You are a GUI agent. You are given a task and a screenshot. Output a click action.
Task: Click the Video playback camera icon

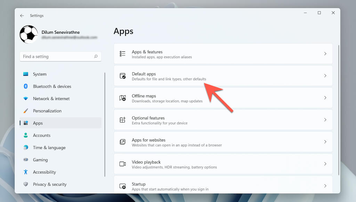click(122, 164)
